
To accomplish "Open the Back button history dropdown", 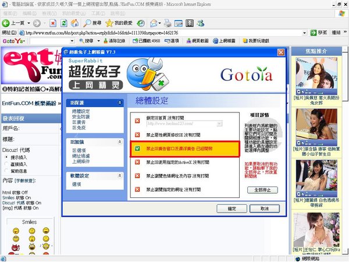I will click(29, 23).
